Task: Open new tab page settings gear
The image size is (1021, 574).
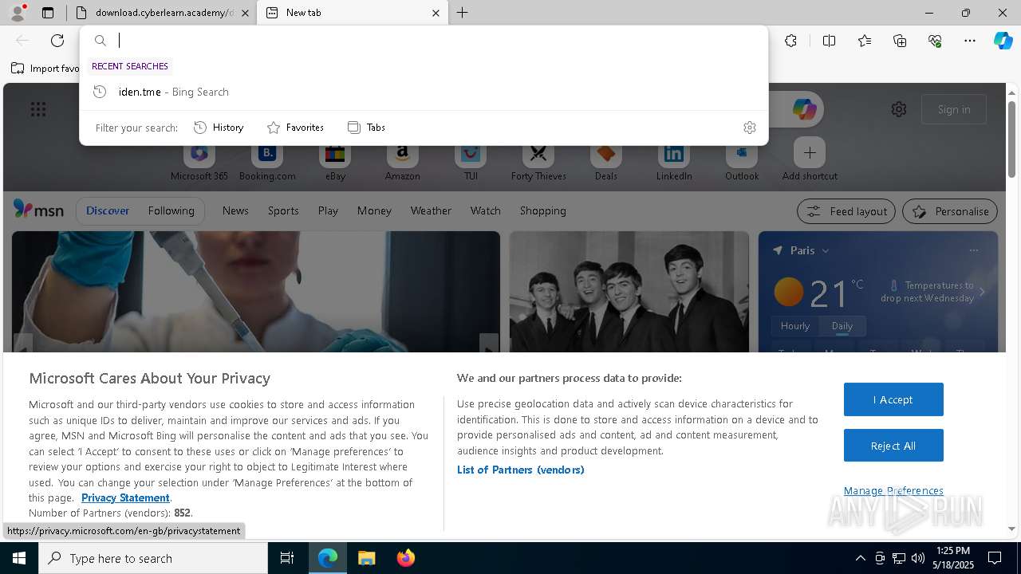Action: (x=899, y=109)
